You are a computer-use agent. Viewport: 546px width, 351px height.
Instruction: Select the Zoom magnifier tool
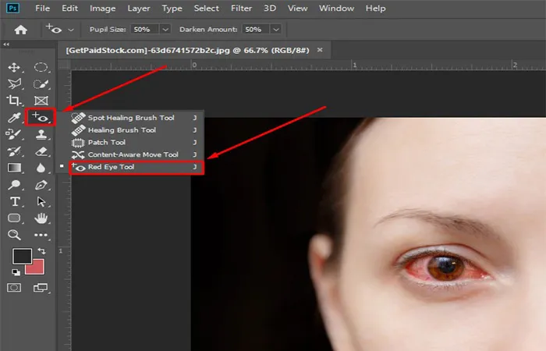click(14, 234)
